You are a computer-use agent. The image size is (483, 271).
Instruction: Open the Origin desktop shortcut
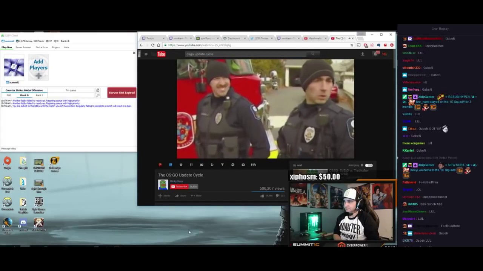click(7, 163)
